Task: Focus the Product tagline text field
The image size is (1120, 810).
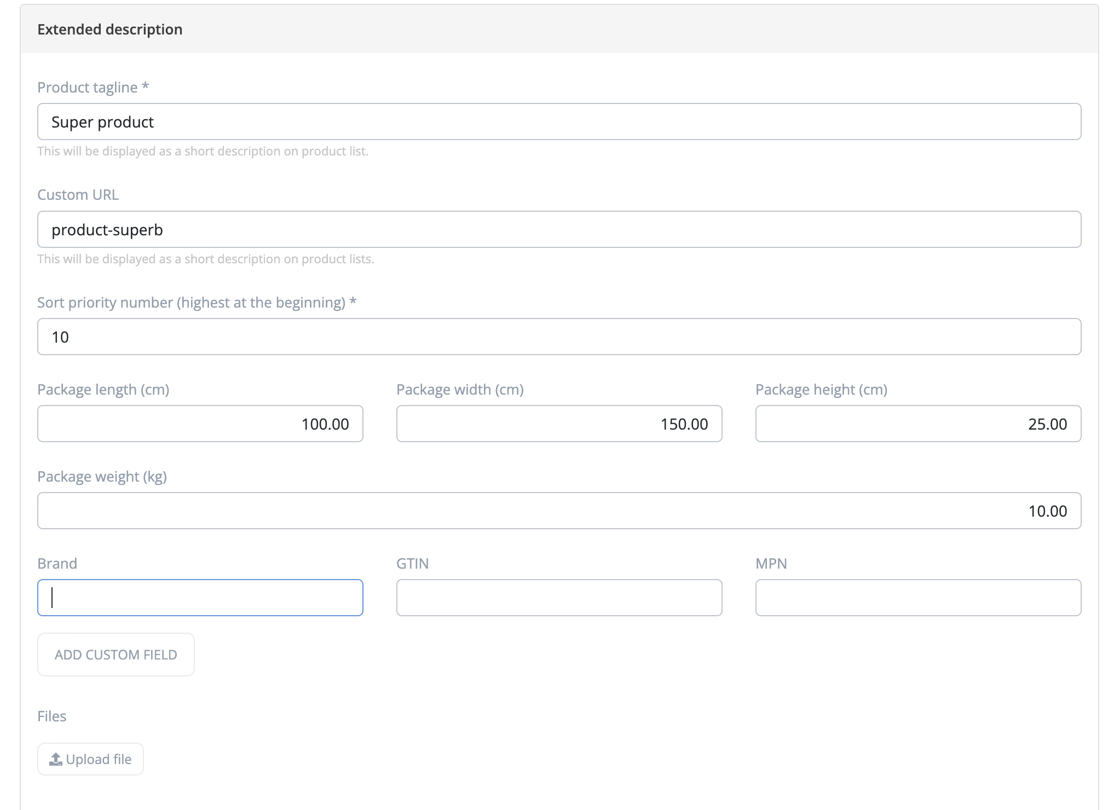Action: click(559, 121)
